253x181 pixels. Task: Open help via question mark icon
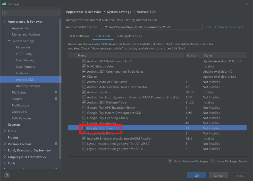pos(7,175)
